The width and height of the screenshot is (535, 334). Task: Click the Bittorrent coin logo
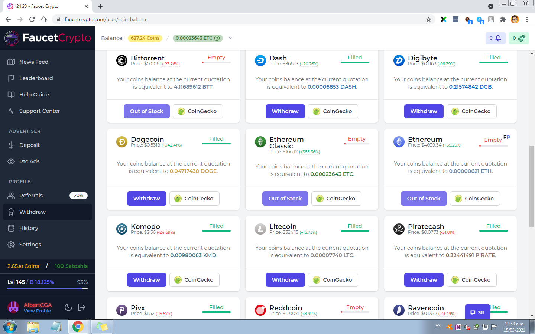coord(122,60)
